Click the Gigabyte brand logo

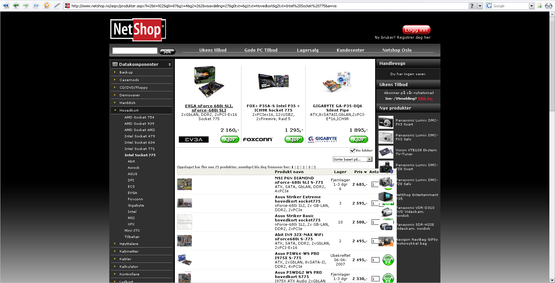322,139
